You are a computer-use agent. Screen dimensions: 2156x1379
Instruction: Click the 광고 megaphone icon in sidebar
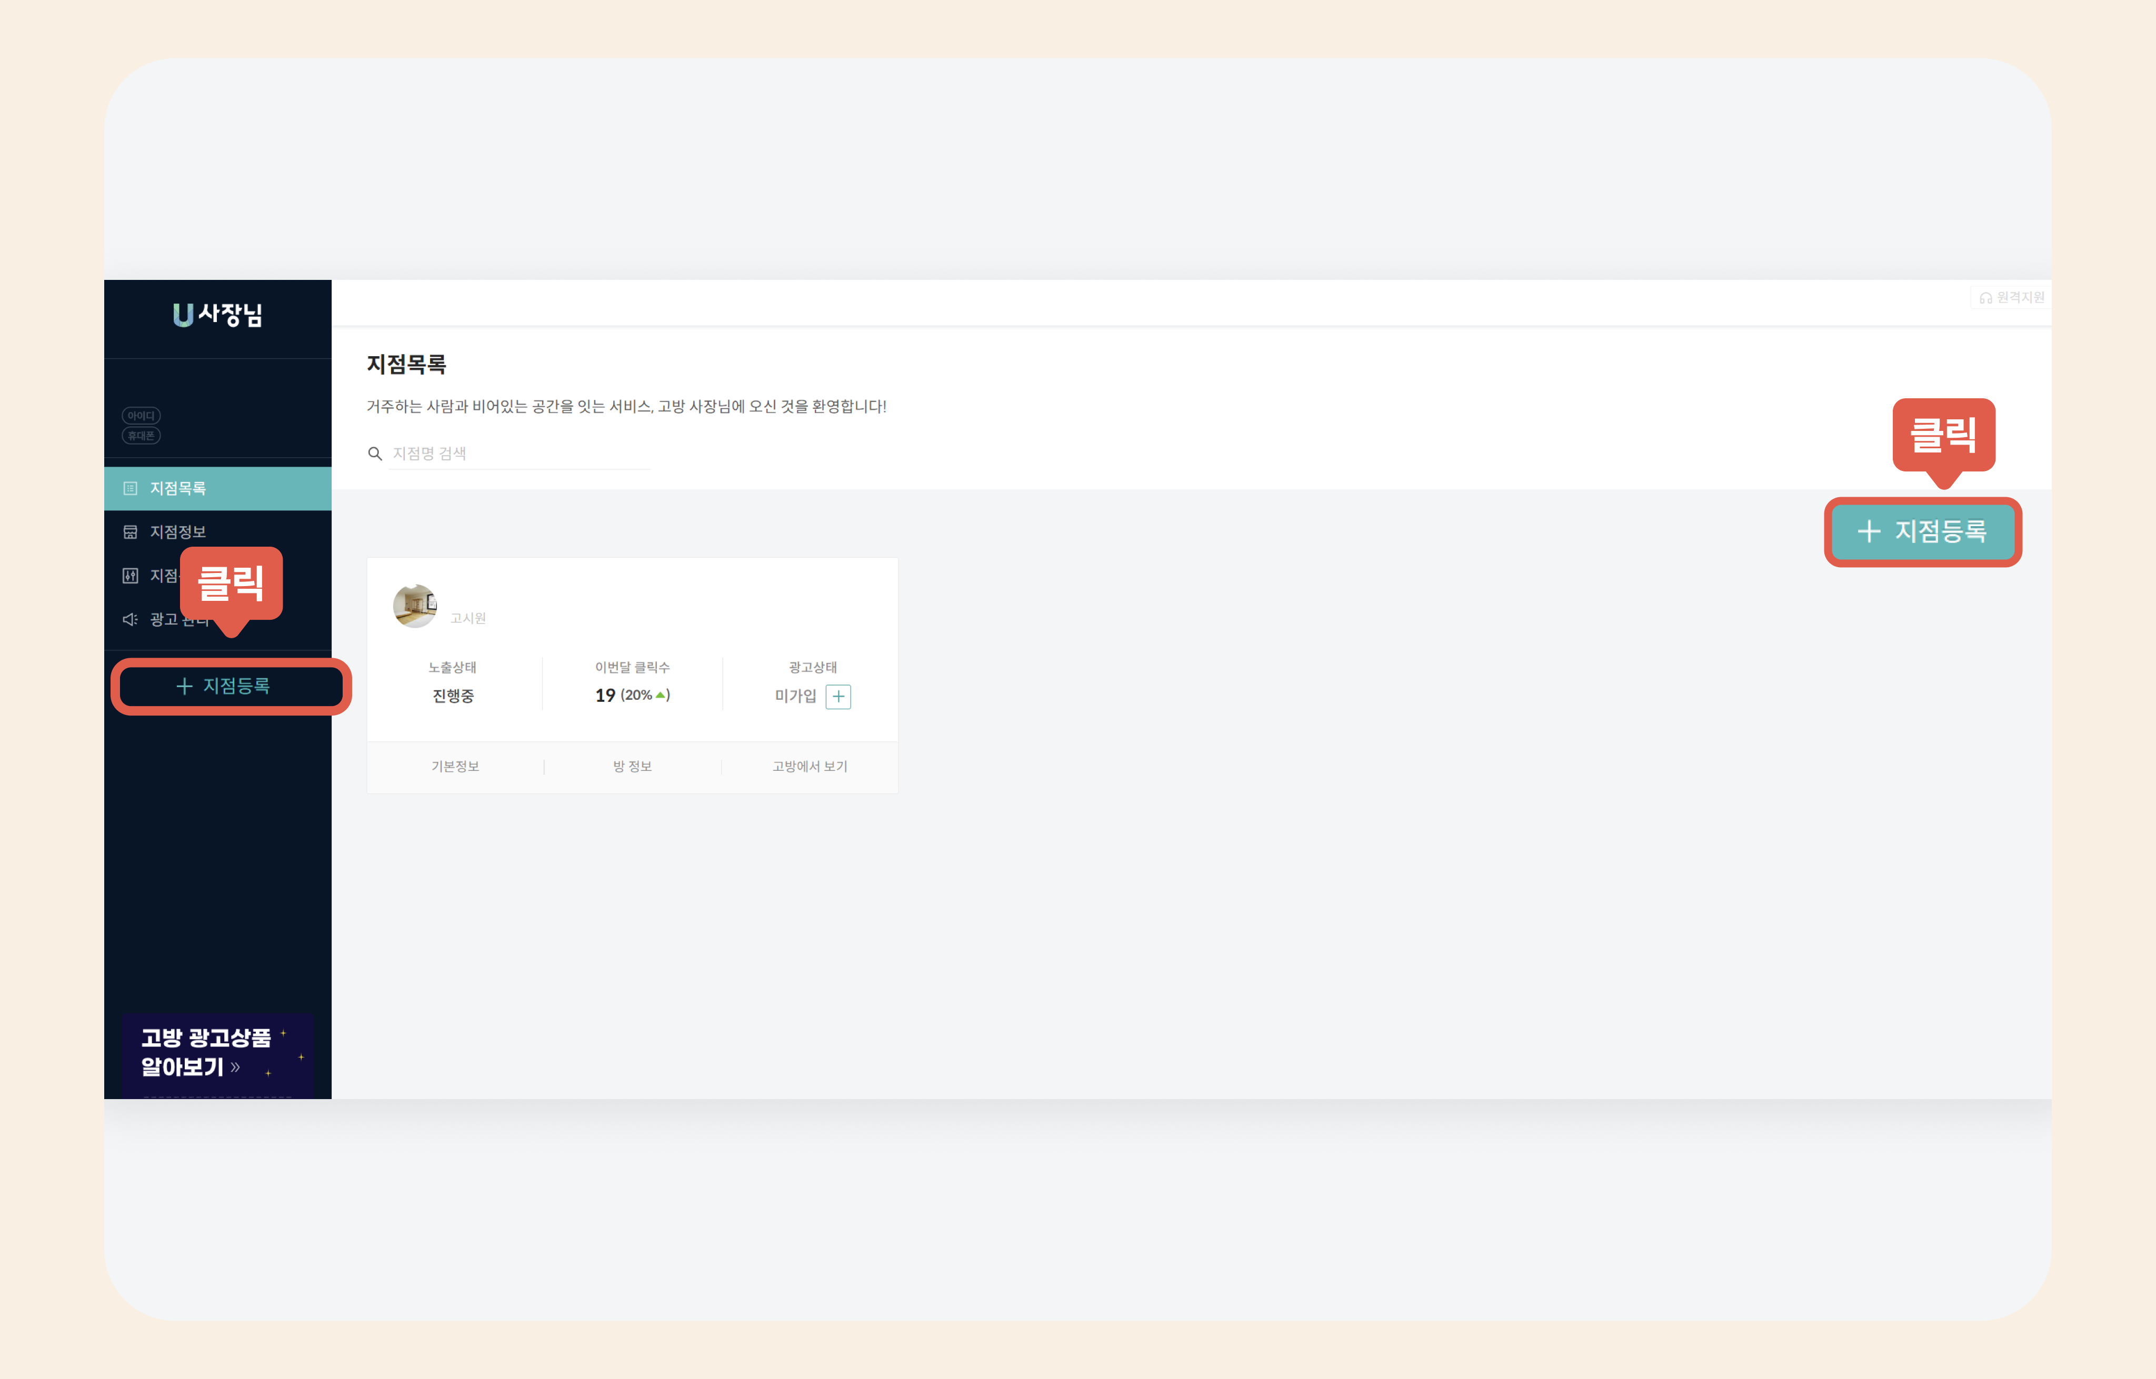pyautogui.click(x=130, y=620)
